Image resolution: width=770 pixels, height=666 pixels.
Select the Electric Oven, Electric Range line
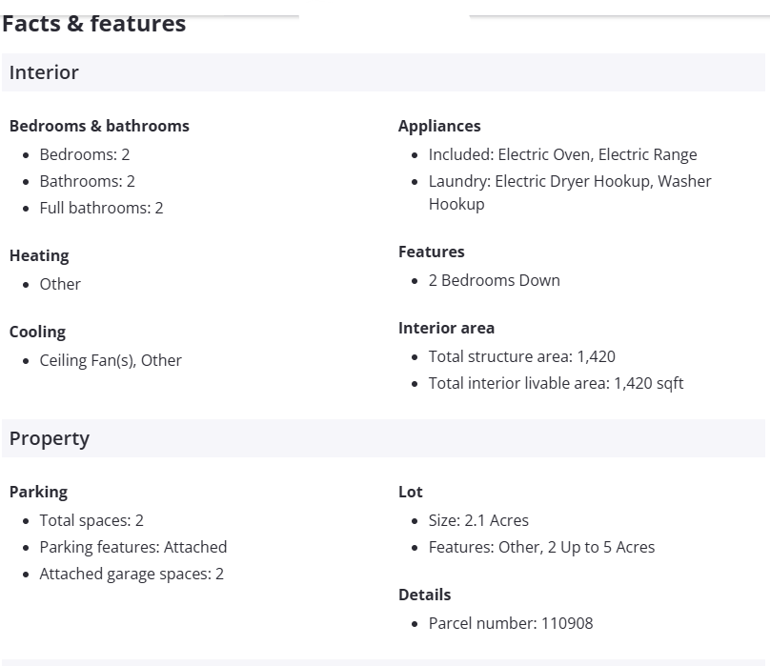562,154
